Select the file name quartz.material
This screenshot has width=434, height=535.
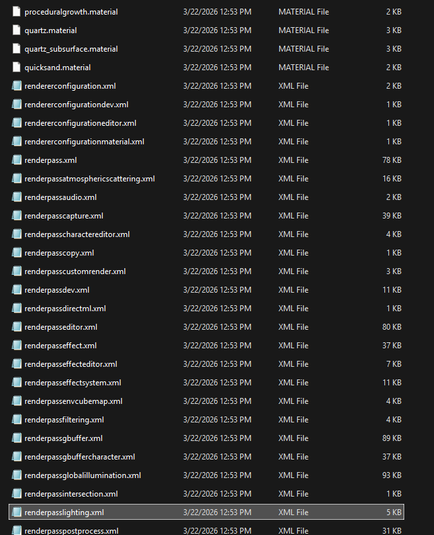[50, 30]
